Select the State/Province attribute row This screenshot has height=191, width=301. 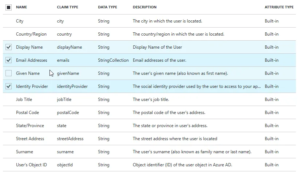pyautogui.click(x=30, y=126)
